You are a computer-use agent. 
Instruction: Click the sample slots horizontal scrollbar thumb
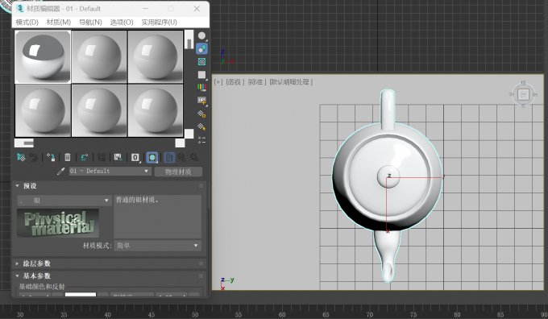[29, 143]
